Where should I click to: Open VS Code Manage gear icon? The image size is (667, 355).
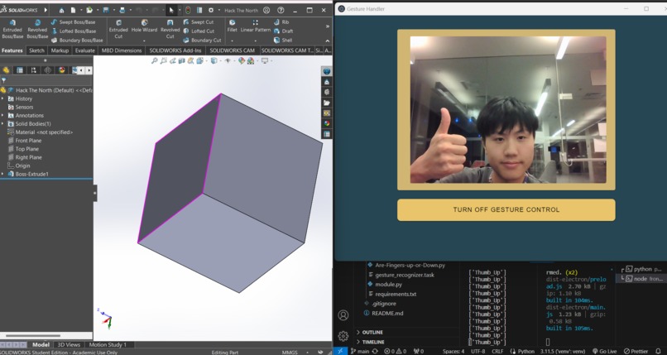pos(343,336)
